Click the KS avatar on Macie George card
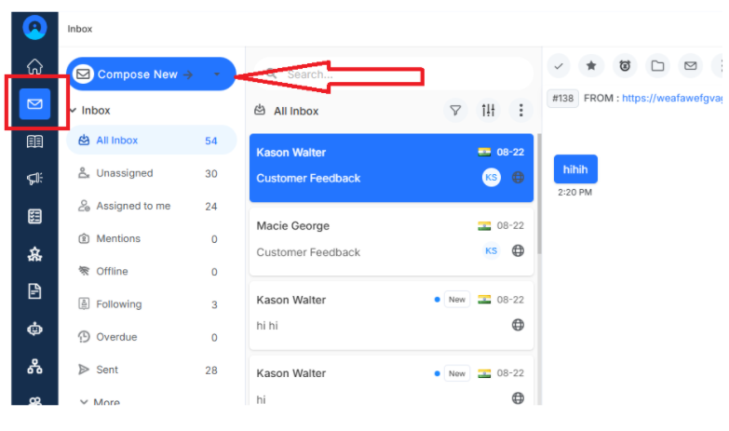Viewport: 729px width, 431px height. [x=492, y=251]
